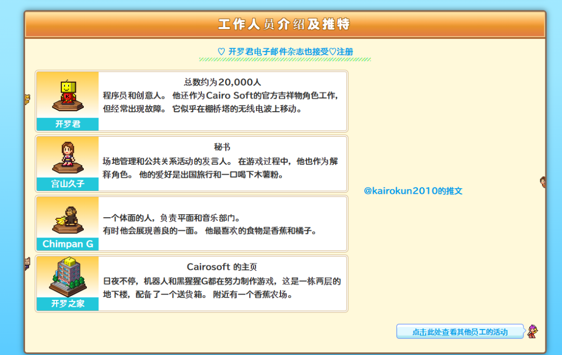Click the purple-haired character beside the activity button

(532, 331)
